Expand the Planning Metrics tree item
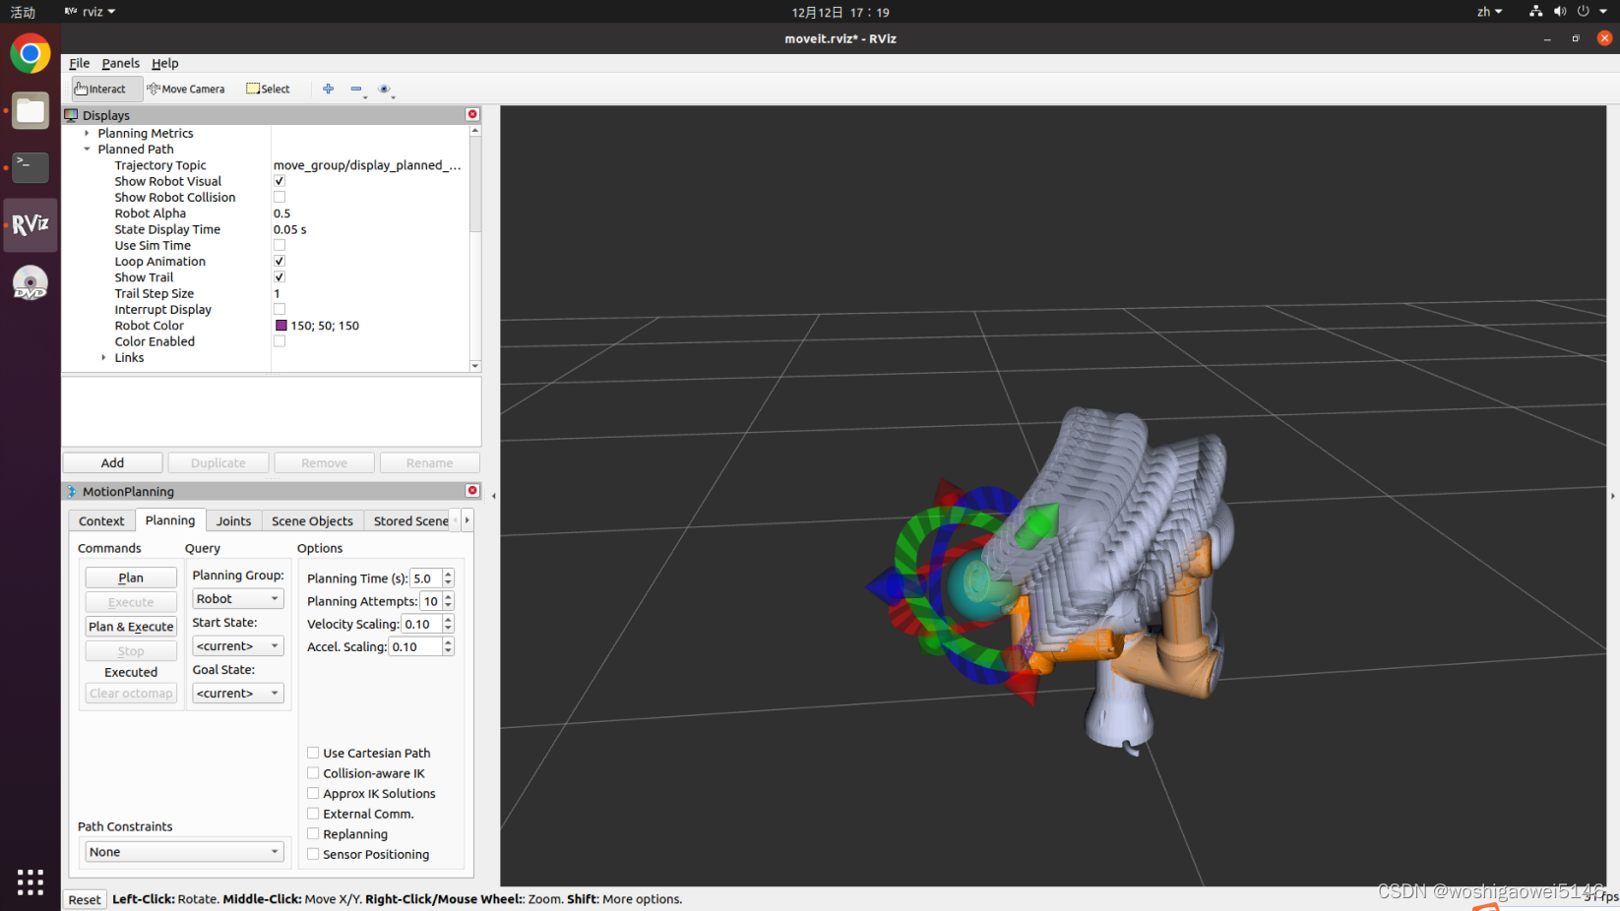The width and height of the screenshot is (1620, 911). click(x=87, y=133)
